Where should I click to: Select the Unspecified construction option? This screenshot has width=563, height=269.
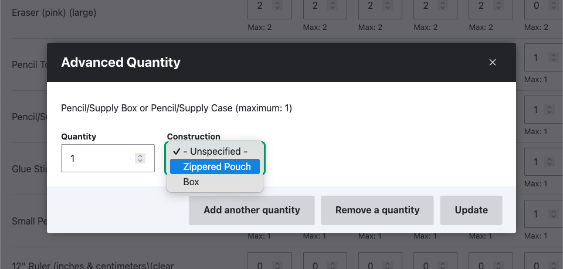(x=215, y=151)
